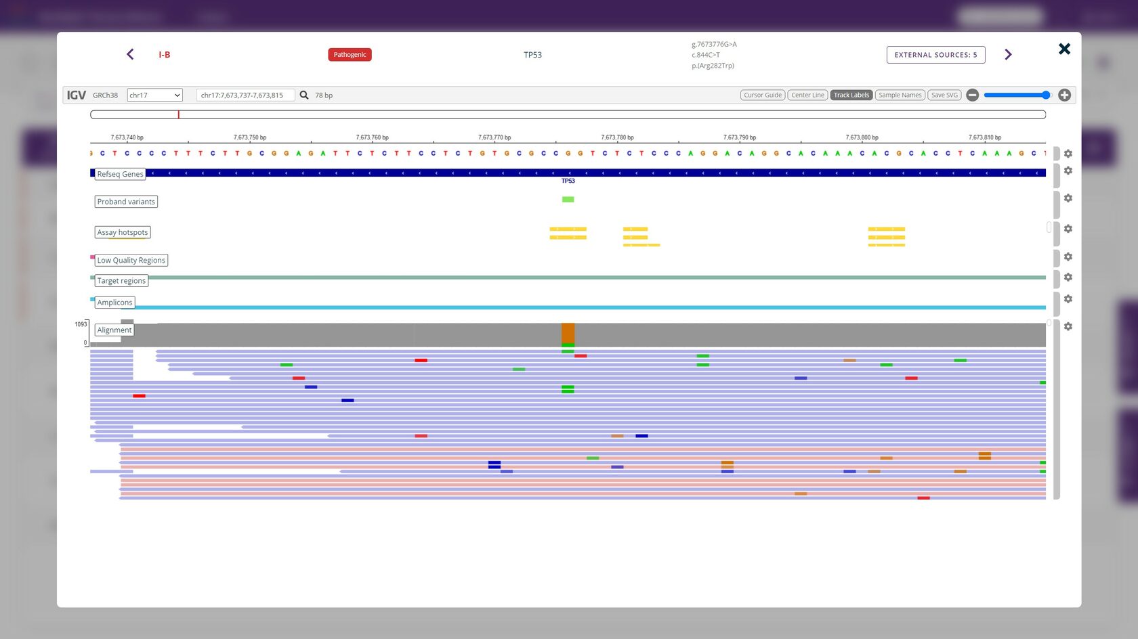Image resolution: width=1138 pixels, height=639 pixels.
Task: Open Refseq Genes track settings gear
Action: tap(1068, 171)
